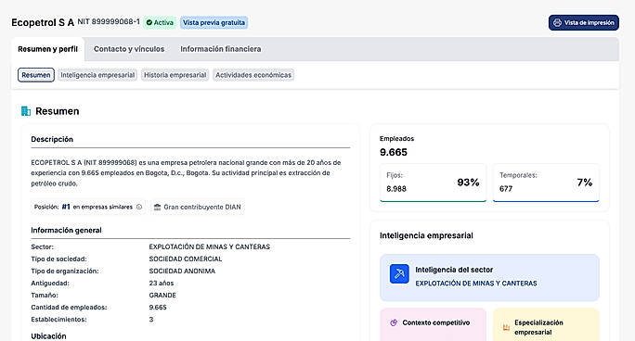Open Historia empresarial sub-tab
Image resolution: width=635 pixels, height=341 pixels.
[x=175, y=75]
